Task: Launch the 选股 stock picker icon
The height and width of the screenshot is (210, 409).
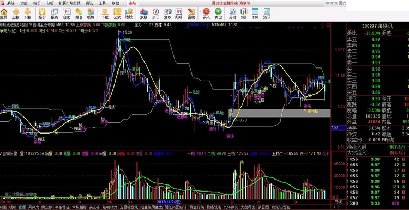Action: click(x=129, y=14)
